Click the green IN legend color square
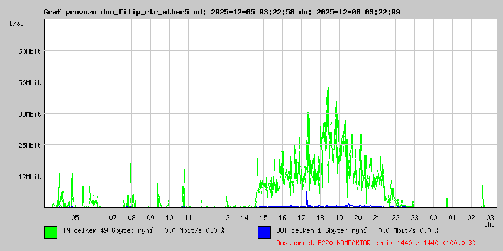503x251 pixels. 50,232
